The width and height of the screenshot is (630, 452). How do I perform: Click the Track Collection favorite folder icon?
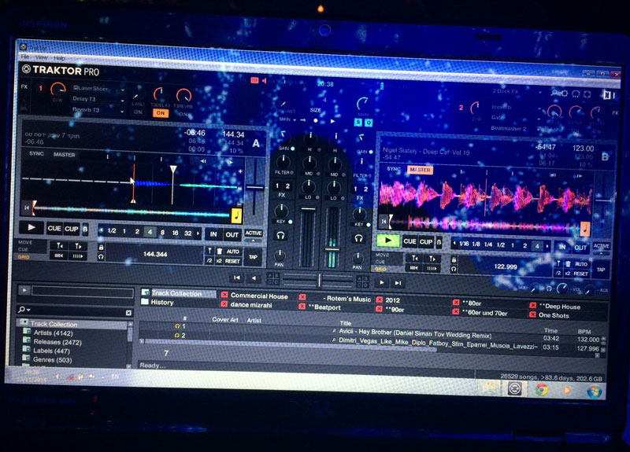[x=145, y=294]
